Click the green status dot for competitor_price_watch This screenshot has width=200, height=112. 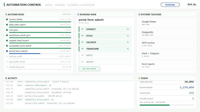pos(7,46)
